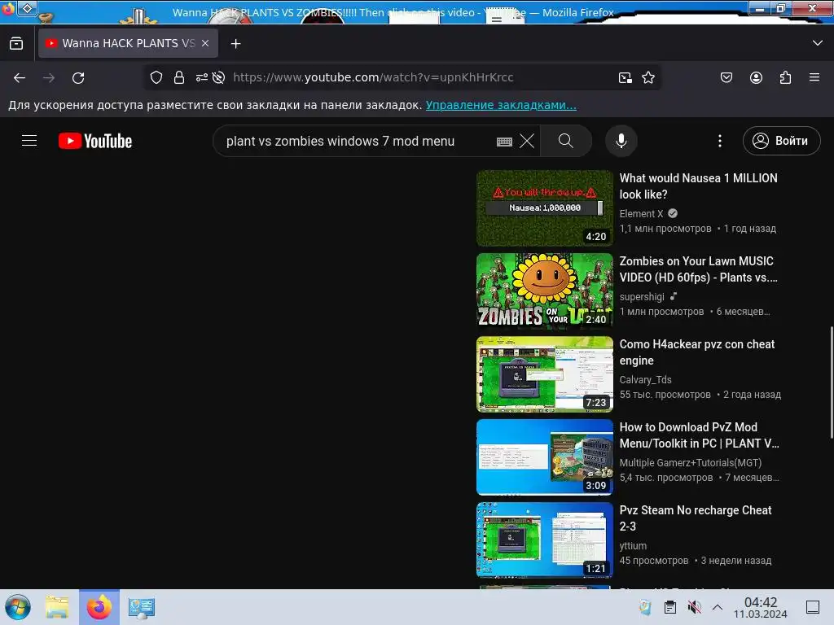The image size is (834, 625).
Task: Click the page vertical scrollbar
Action: 831,382
